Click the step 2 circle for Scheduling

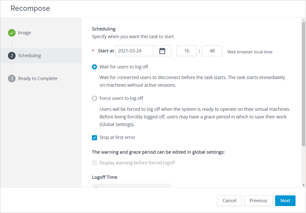(x=12, y=55)
